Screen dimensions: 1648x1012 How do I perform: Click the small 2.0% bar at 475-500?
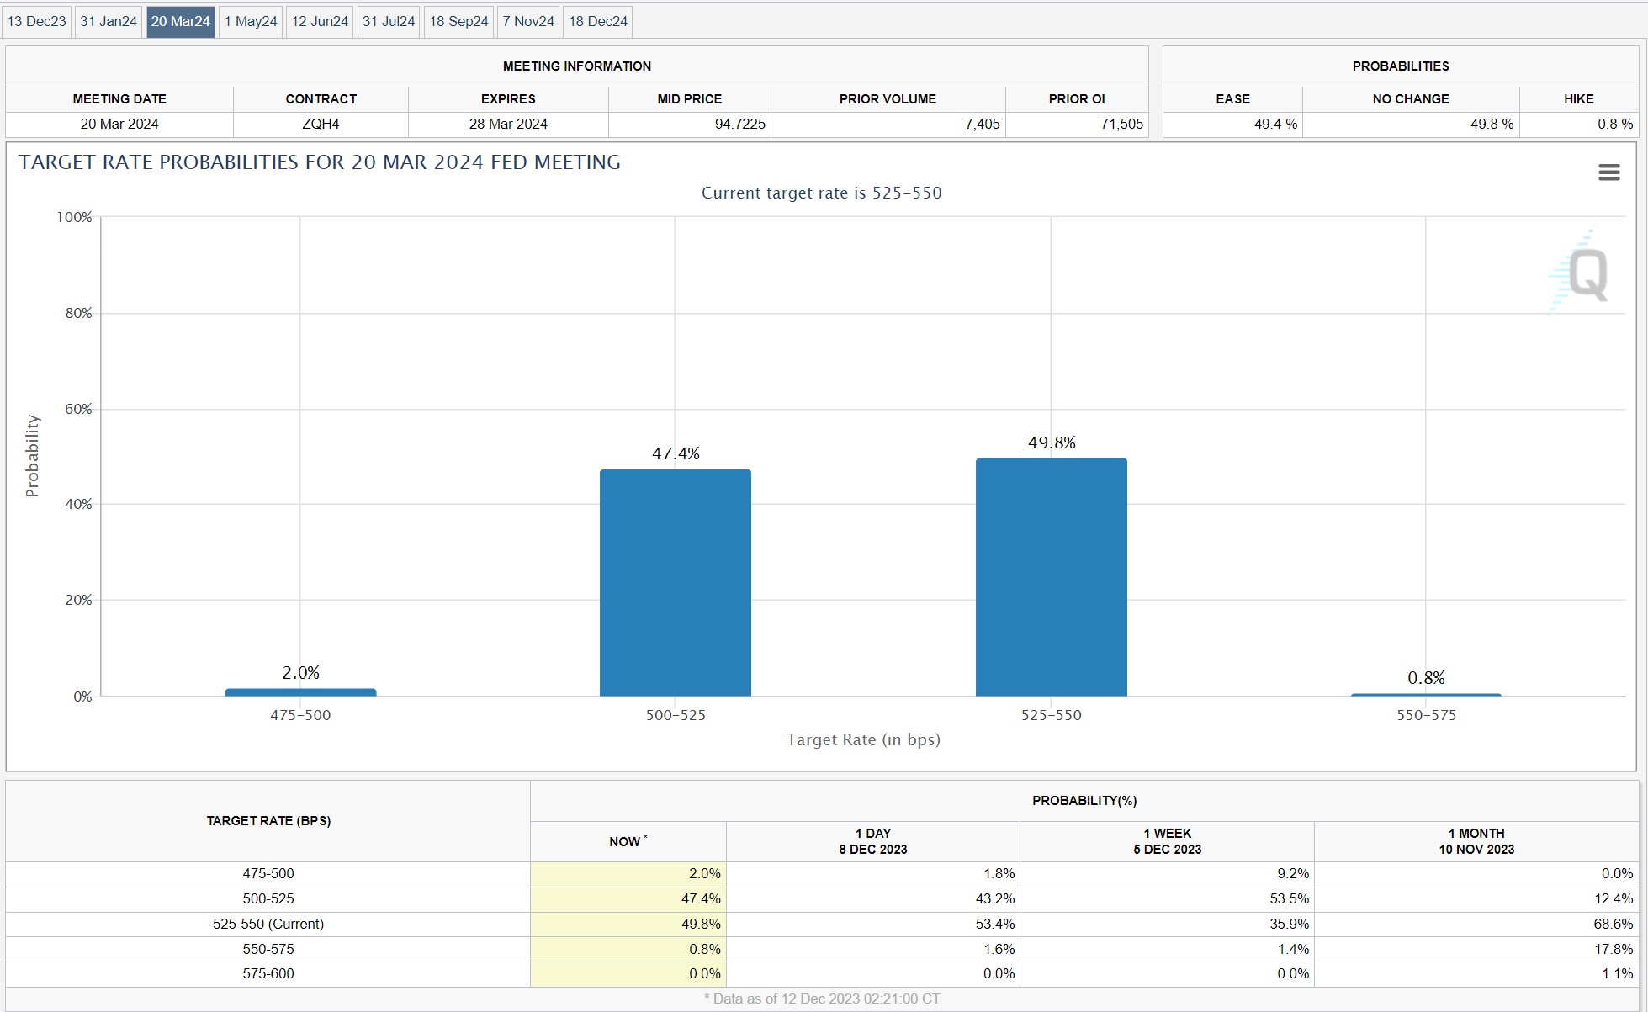click(x=300, y=692)
